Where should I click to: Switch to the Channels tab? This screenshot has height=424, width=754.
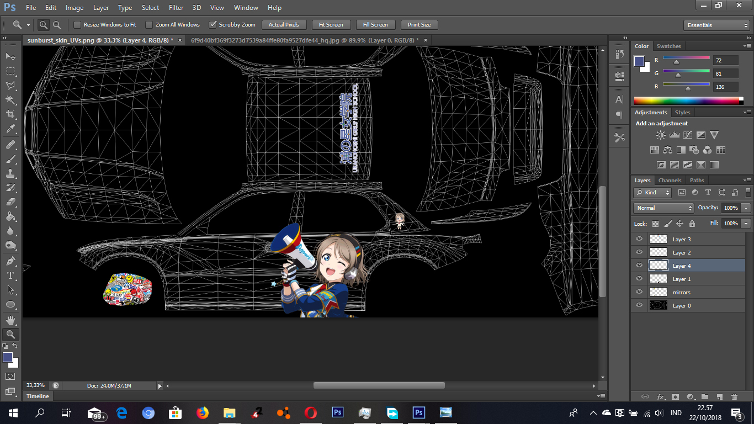click(670, 181)
